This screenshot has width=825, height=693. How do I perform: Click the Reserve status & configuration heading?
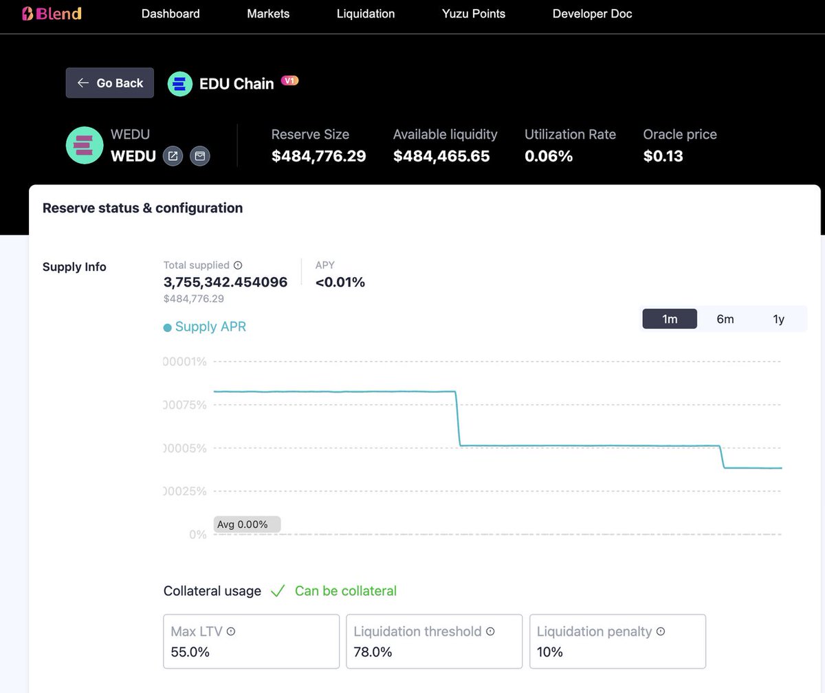pyautogui.click(x=143, y=208)
